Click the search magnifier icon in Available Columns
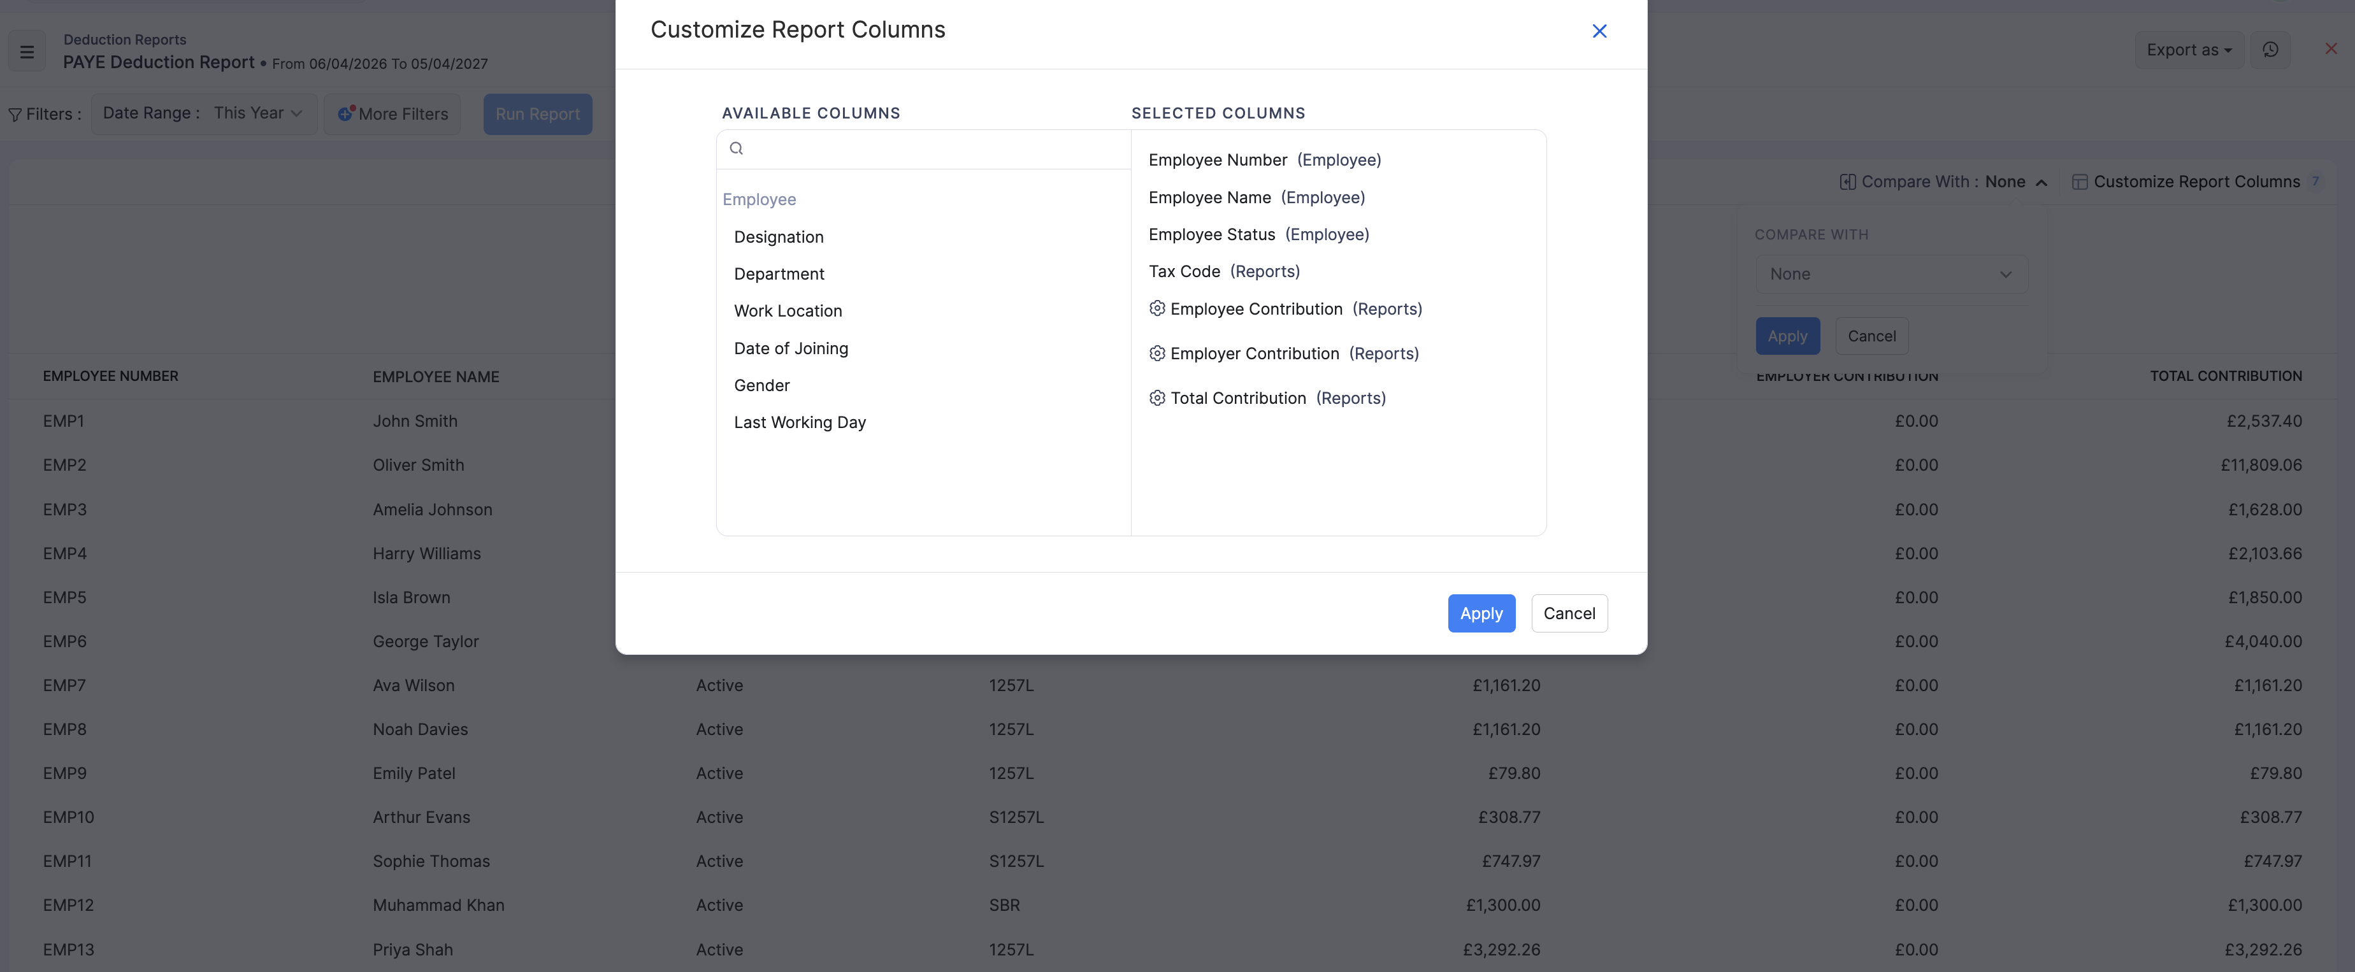The image size is (2355, 972). tap(736, 148)
